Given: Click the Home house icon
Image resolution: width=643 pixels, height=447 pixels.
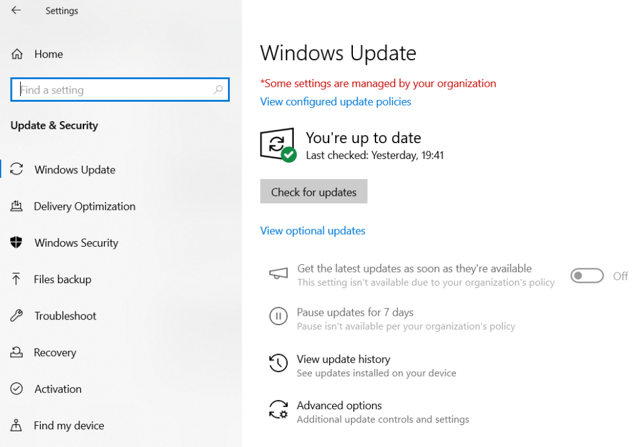Looking at the screenshot, I should click(x=17, y=54).
